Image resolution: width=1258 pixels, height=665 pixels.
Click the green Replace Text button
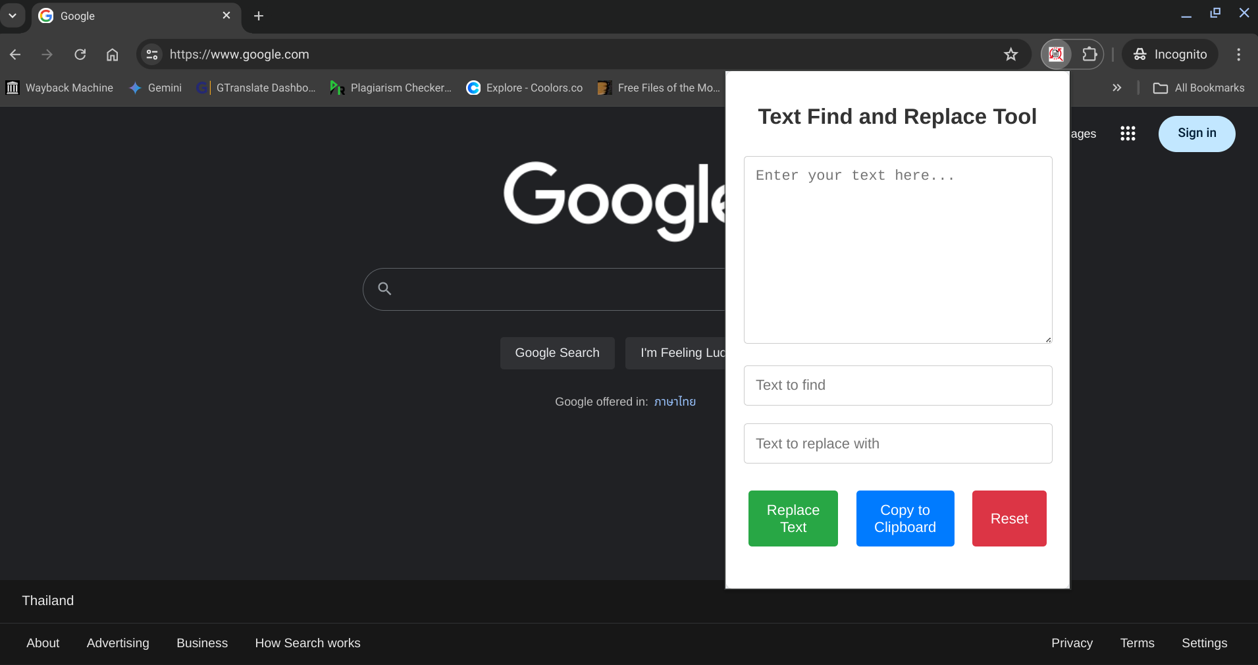(x=793, y=518)
